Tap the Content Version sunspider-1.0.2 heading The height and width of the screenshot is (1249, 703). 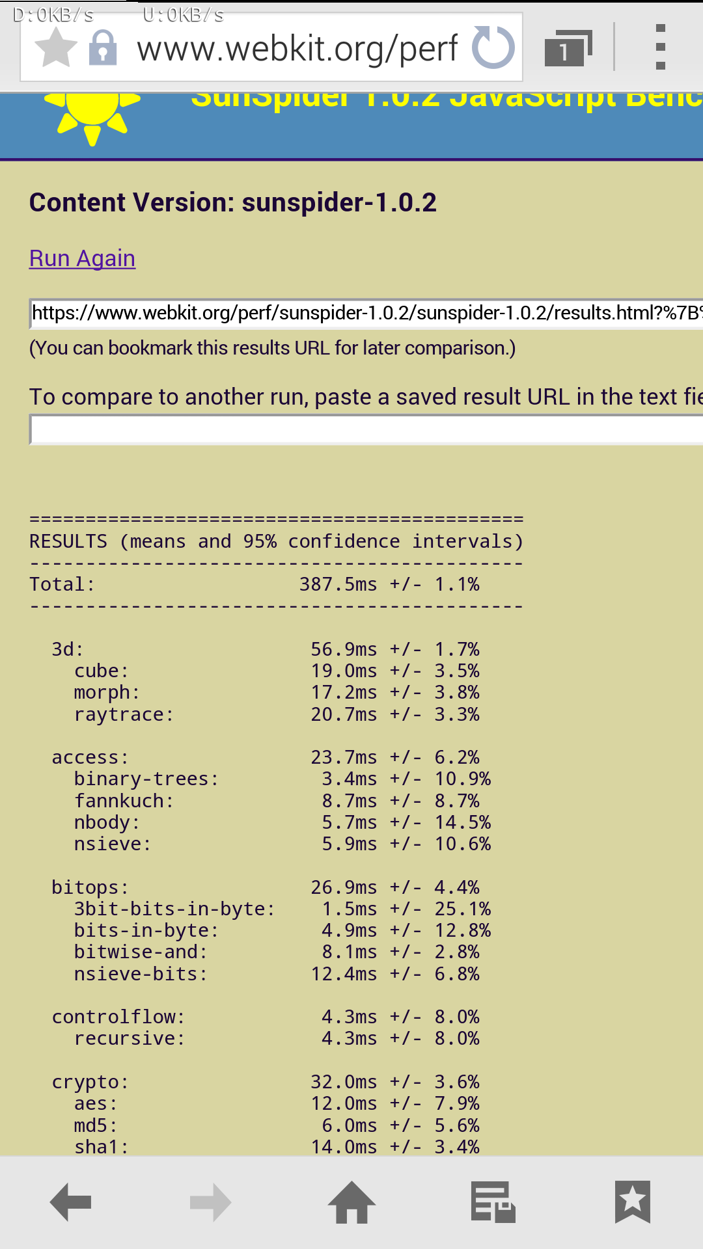233,202
